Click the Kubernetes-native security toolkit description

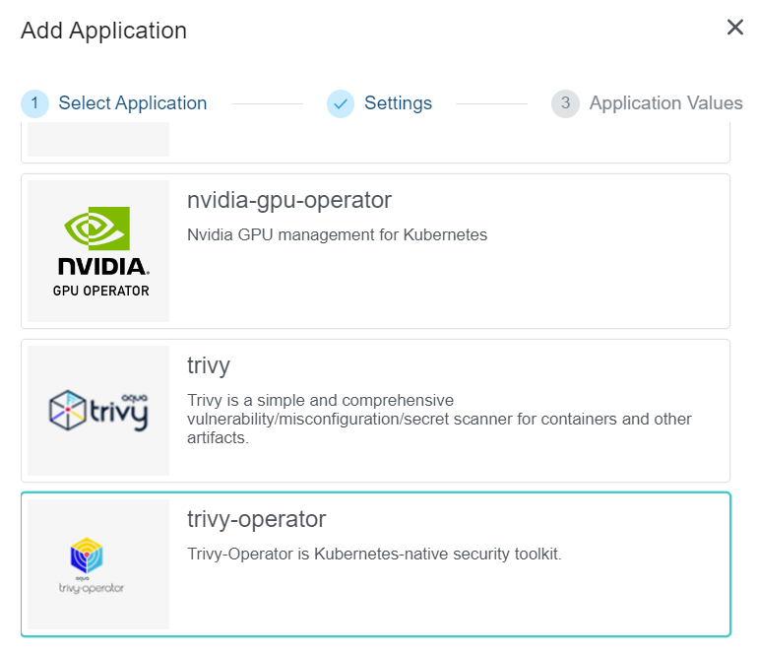click(x=374, y=555)
